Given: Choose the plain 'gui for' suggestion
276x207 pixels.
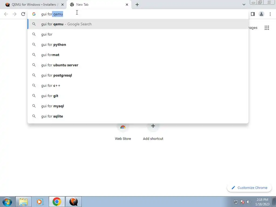Looking at the screenshot, I should [x=138, y=34].
